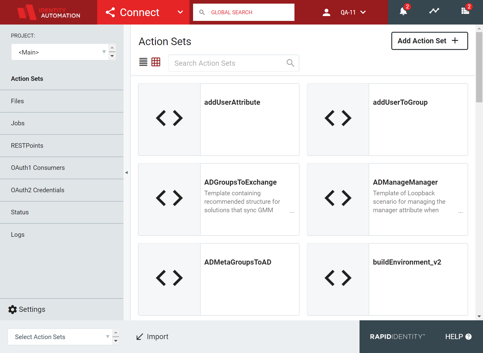This screenshot has width=483, height=353.
Task: Open HELP
Action: [x=458, y=337]
